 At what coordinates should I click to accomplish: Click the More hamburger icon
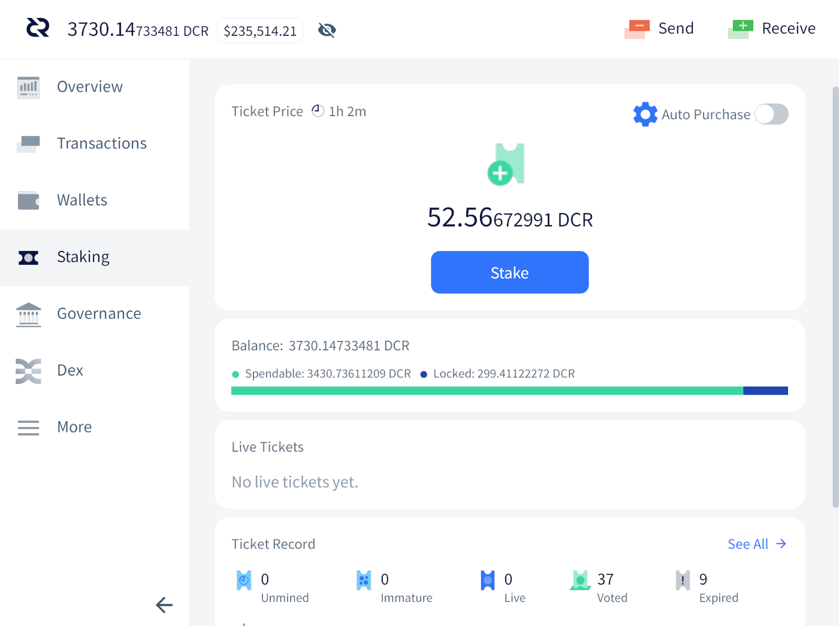[28, 428]
